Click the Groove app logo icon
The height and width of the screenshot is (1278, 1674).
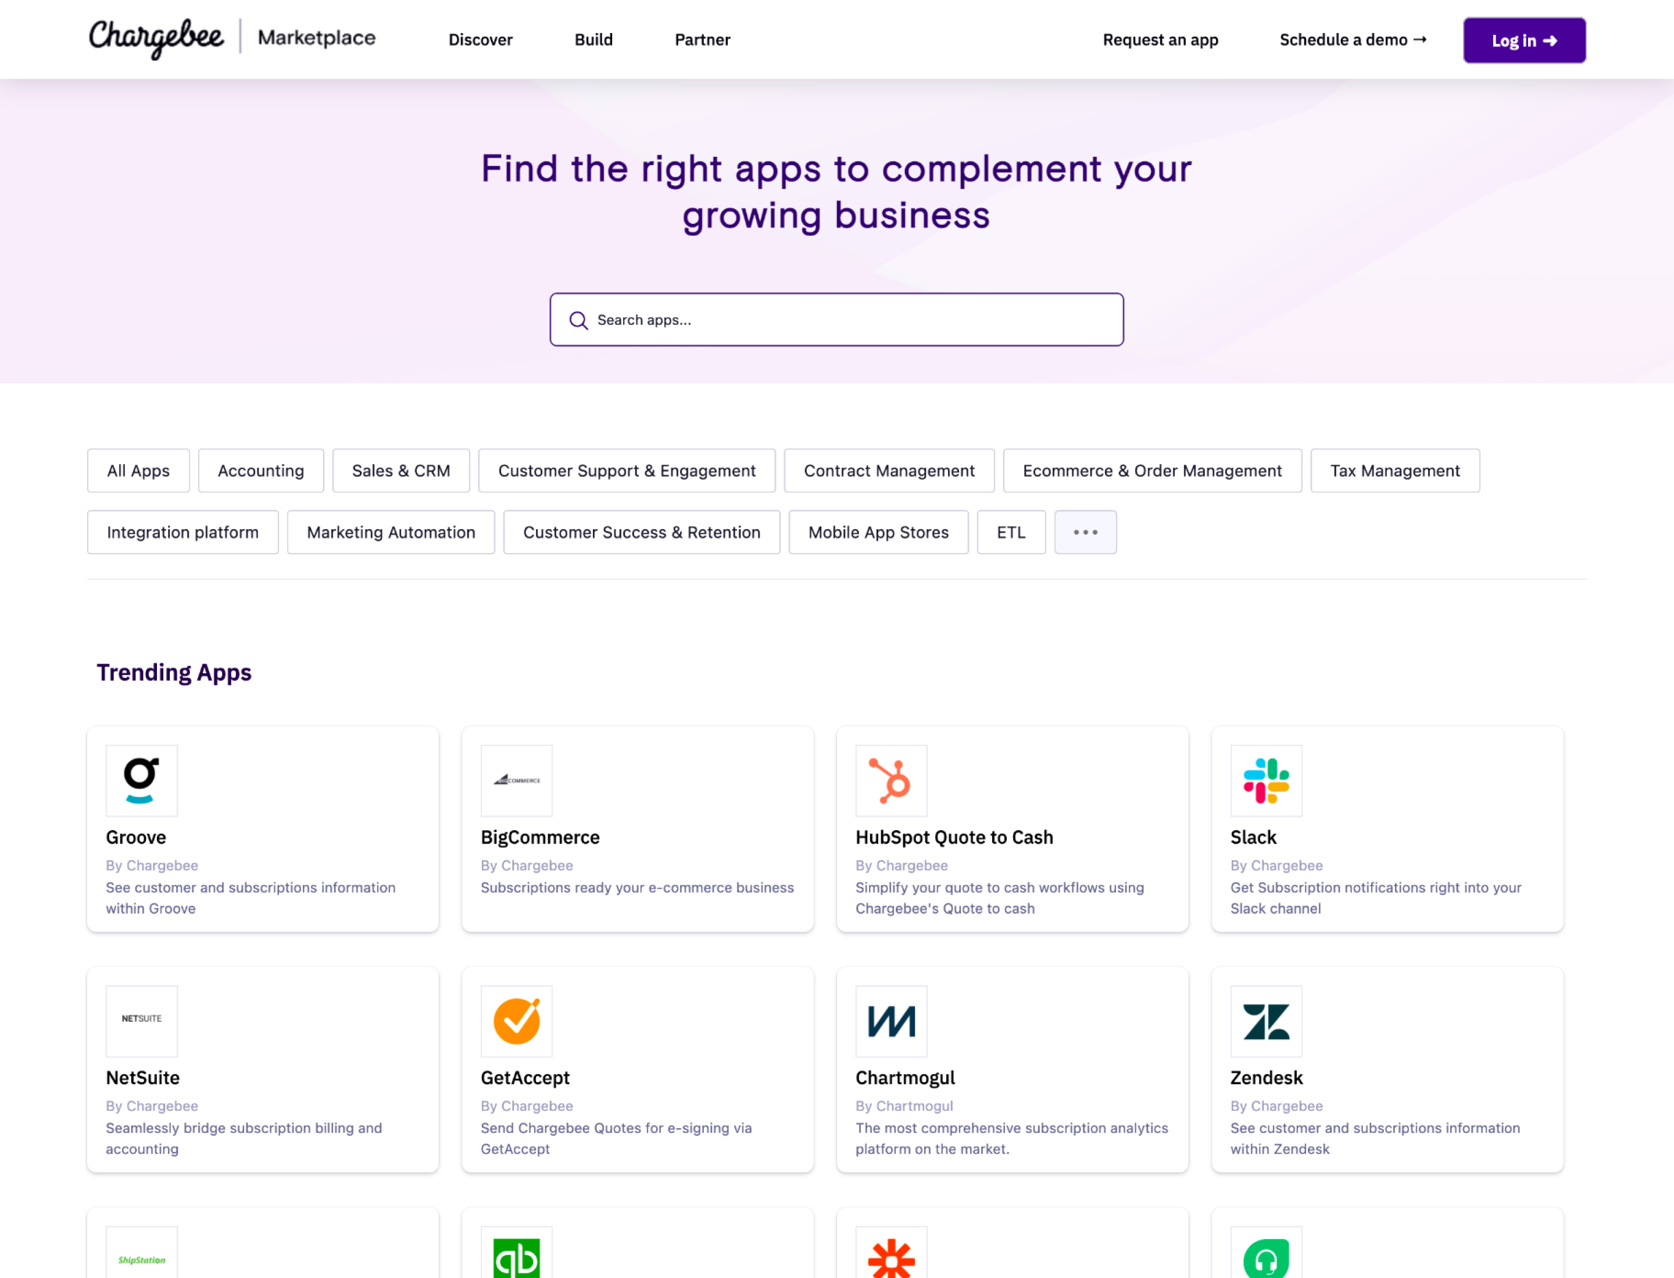point(142,781)
